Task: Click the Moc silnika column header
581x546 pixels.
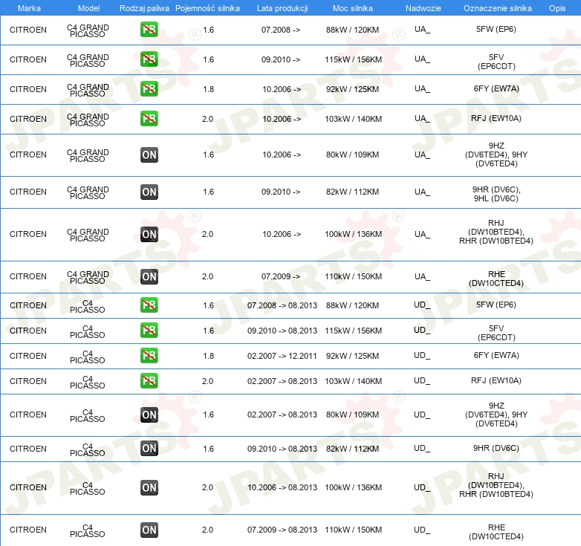Action: point(353,8)
